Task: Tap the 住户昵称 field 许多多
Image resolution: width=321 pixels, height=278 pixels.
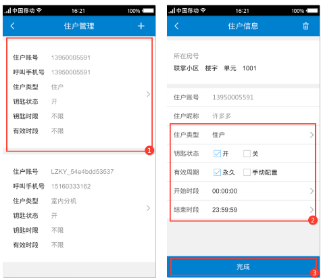Action: tap(222, 116)
